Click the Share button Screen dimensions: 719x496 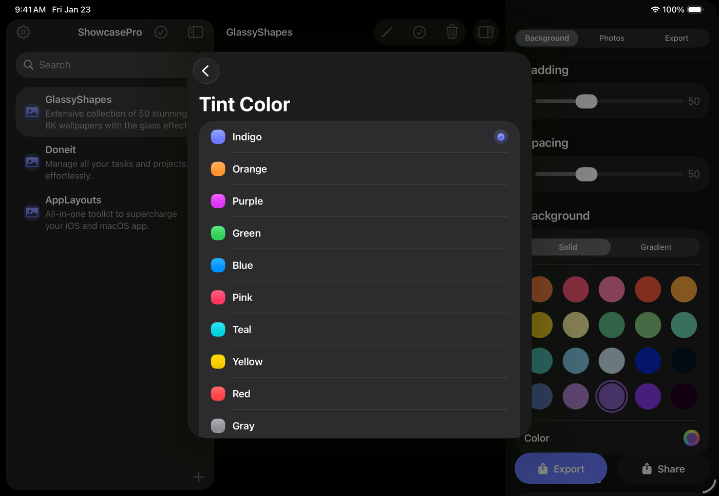coord(663,469)
